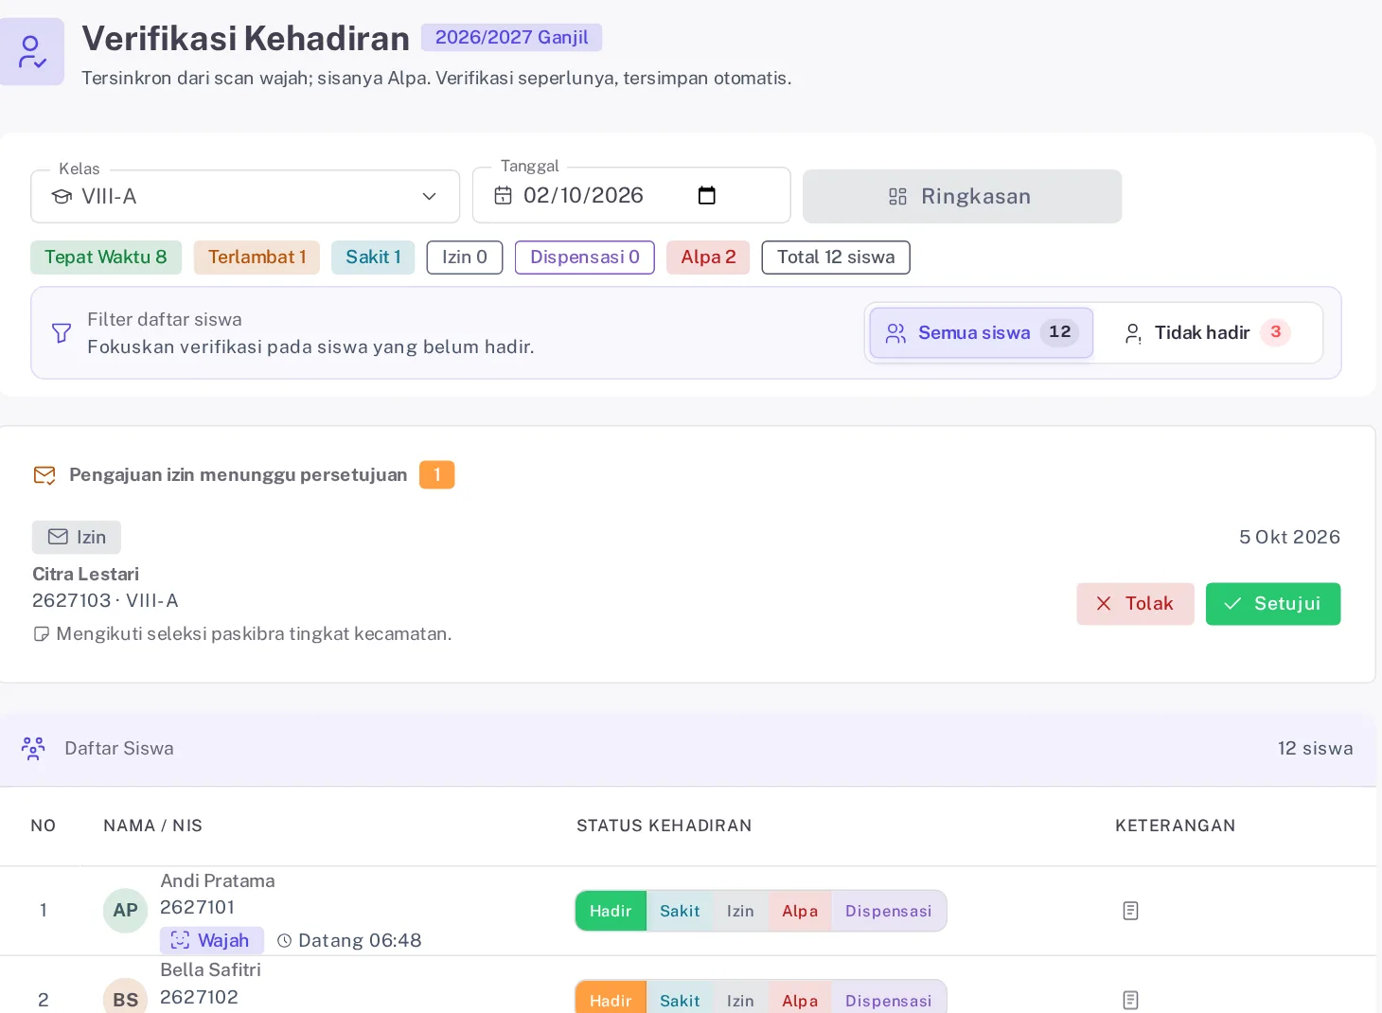Click the Datang 06:48 arrival time
The width and height of the screenshot is (1382, 1013).
pyautogui.click(x=349, y=941)
